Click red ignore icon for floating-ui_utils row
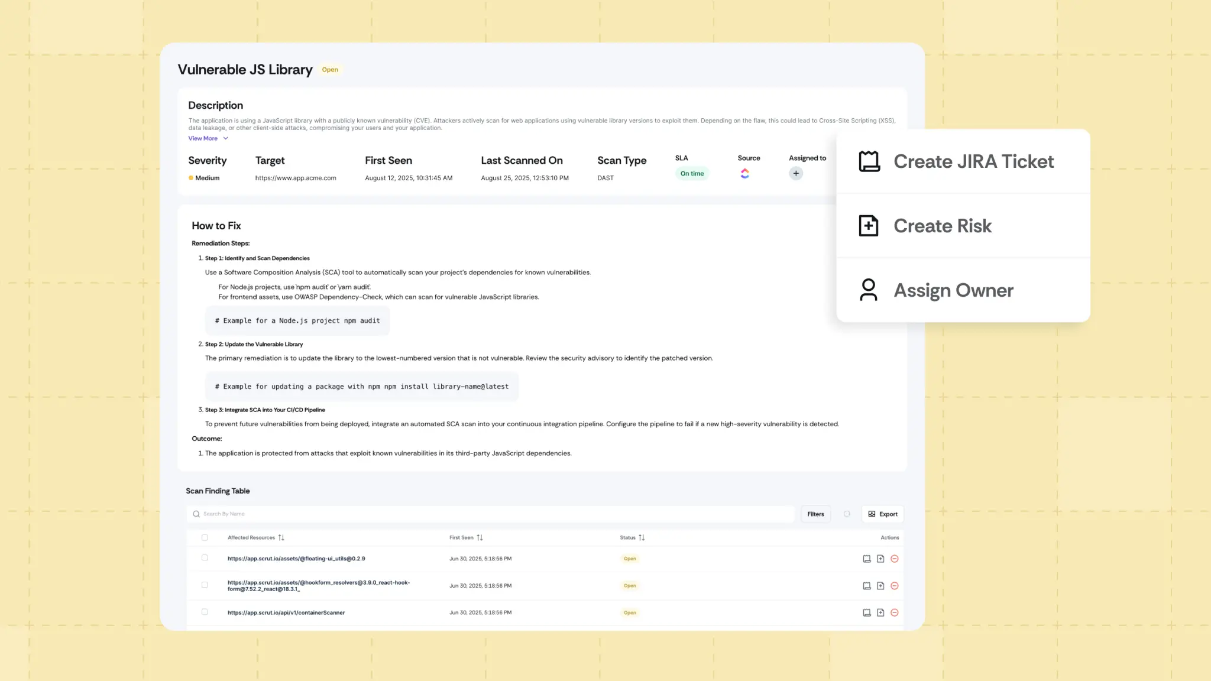 coord(895,559)
